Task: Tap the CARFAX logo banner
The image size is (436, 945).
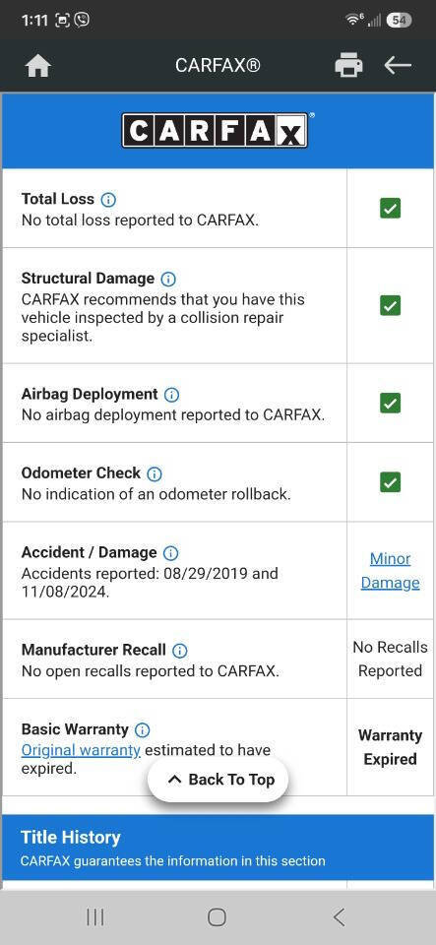Action: 218,130
